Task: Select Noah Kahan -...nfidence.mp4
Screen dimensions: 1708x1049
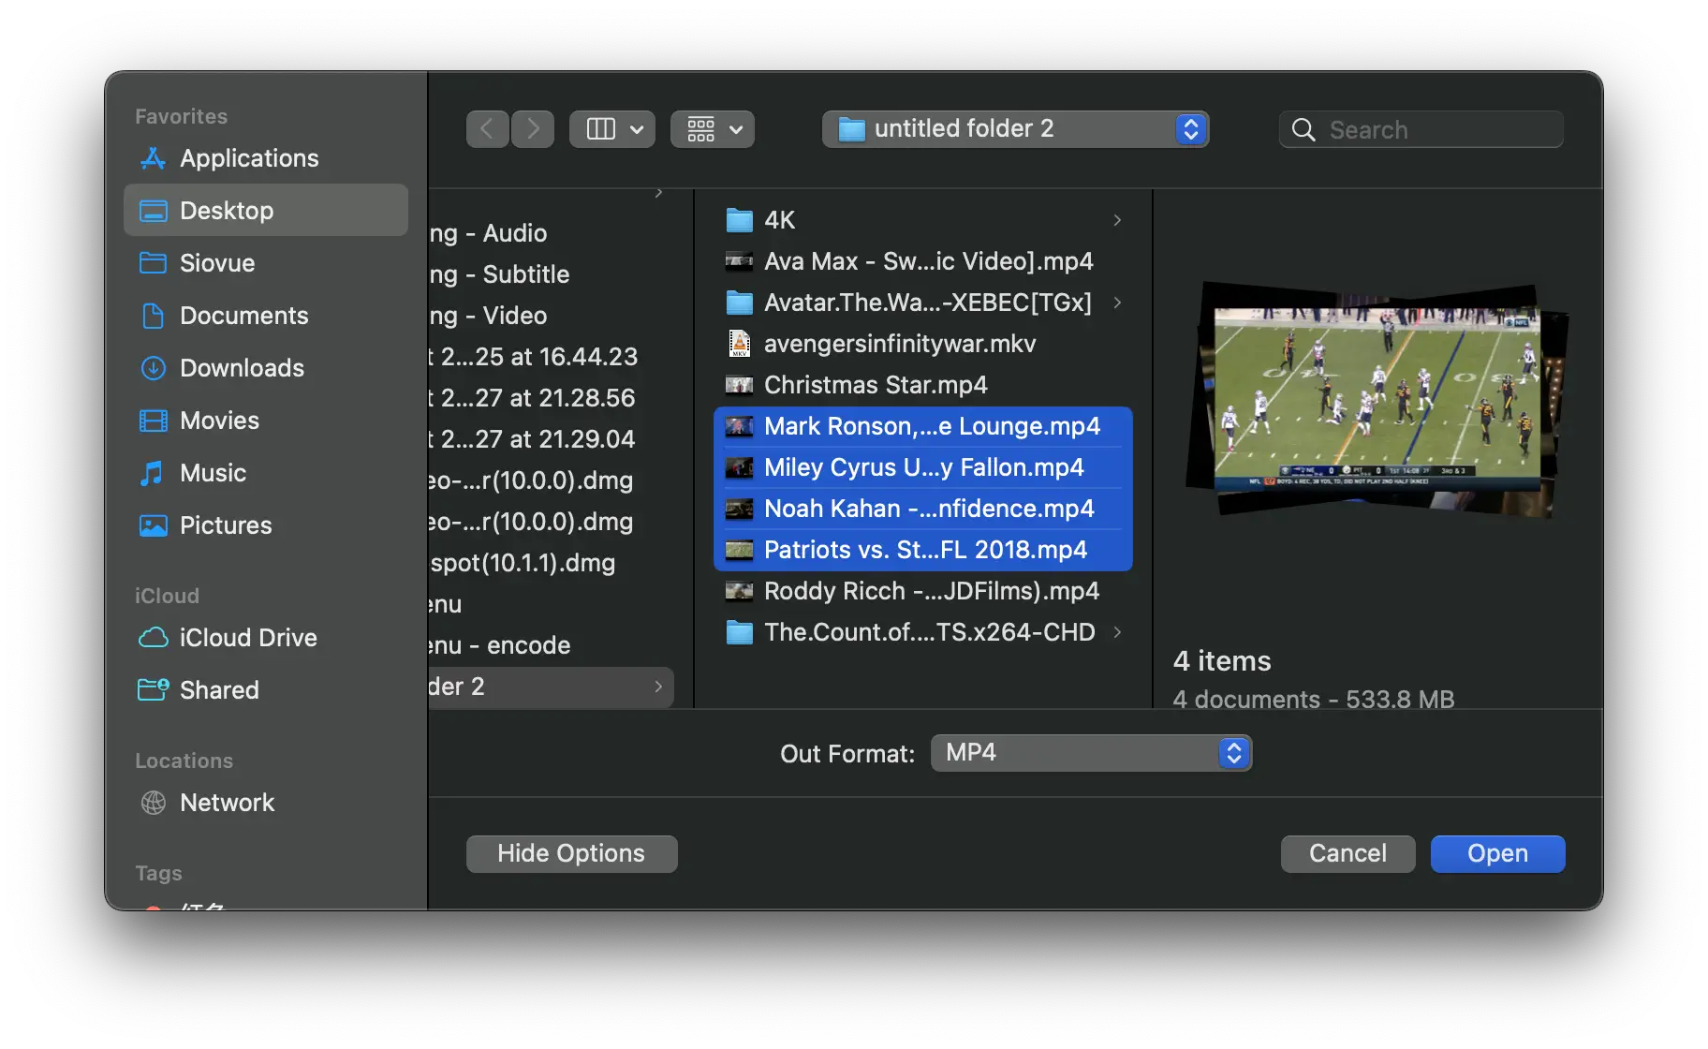Action: point(923,509)
